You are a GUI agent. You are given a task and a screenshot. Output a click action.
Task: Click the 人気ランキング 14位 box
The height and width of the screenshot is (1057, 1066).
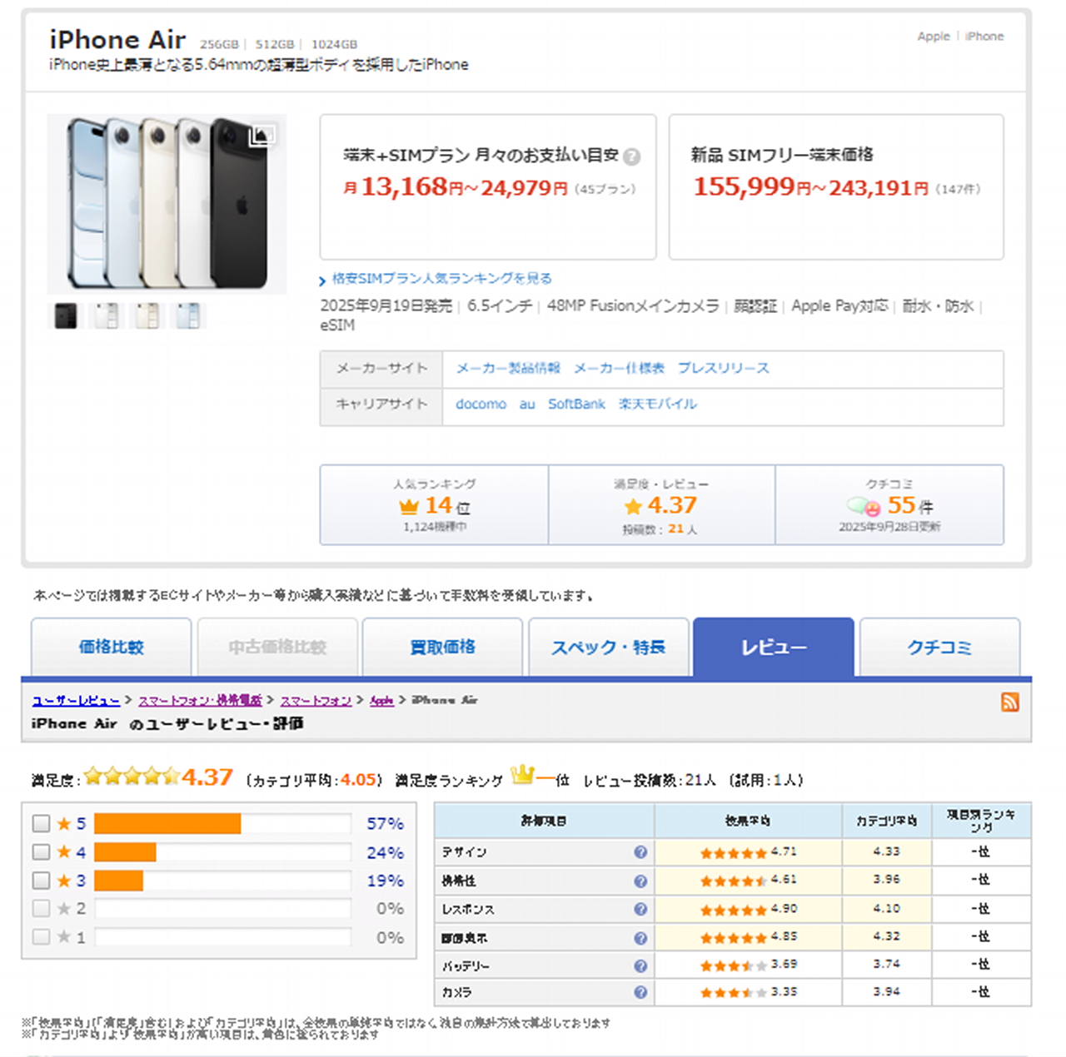tap(434, 505)
